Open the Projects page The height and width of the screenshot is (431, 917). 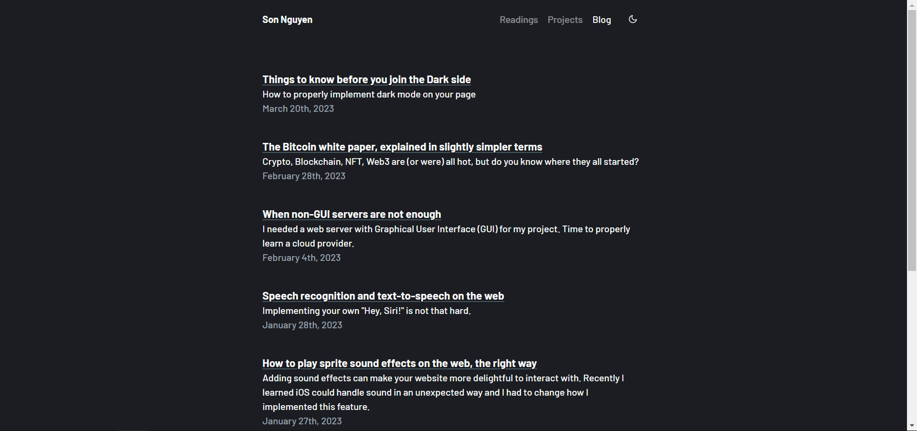pyautogui.click(x=565, y=20)
